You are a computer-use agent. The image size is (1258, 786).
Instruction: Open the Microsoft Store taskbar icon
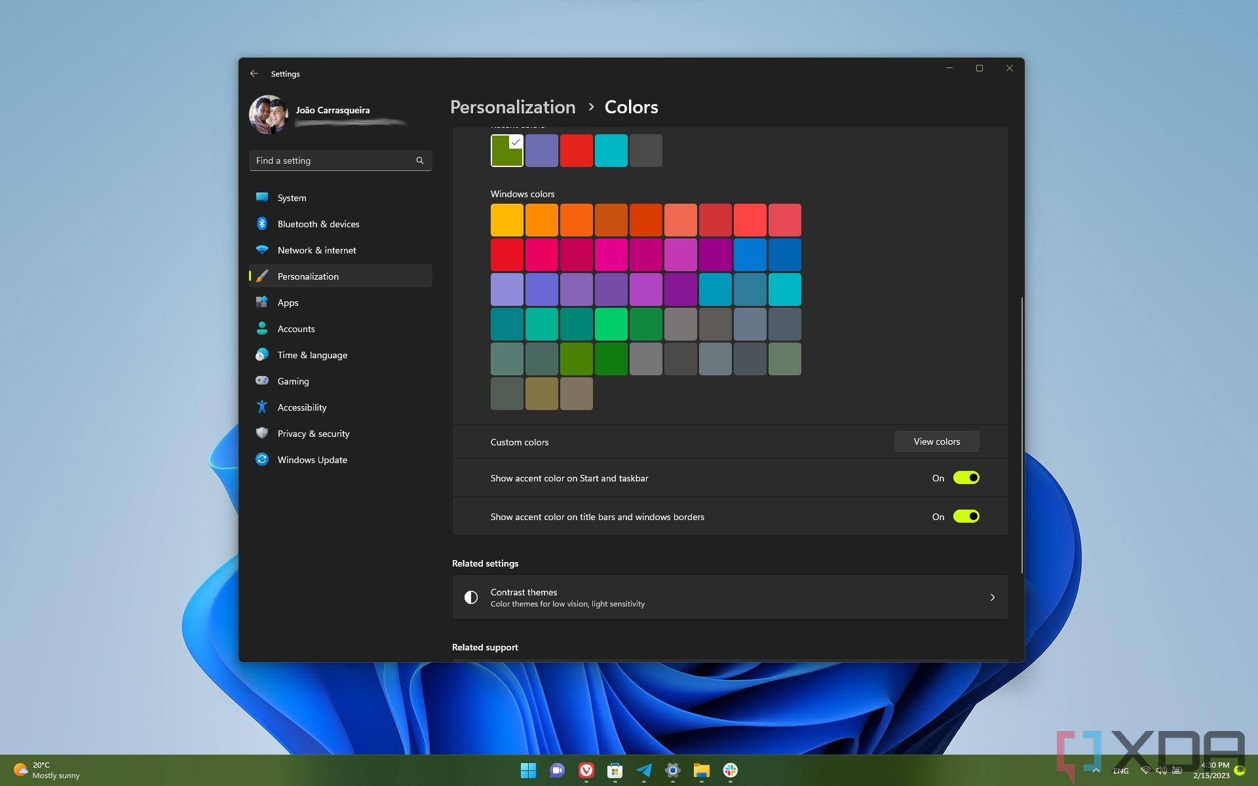click(615, 770)
